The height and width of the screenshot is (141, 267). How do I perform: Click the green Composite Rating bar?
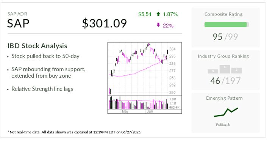click(x=226, y=25)
